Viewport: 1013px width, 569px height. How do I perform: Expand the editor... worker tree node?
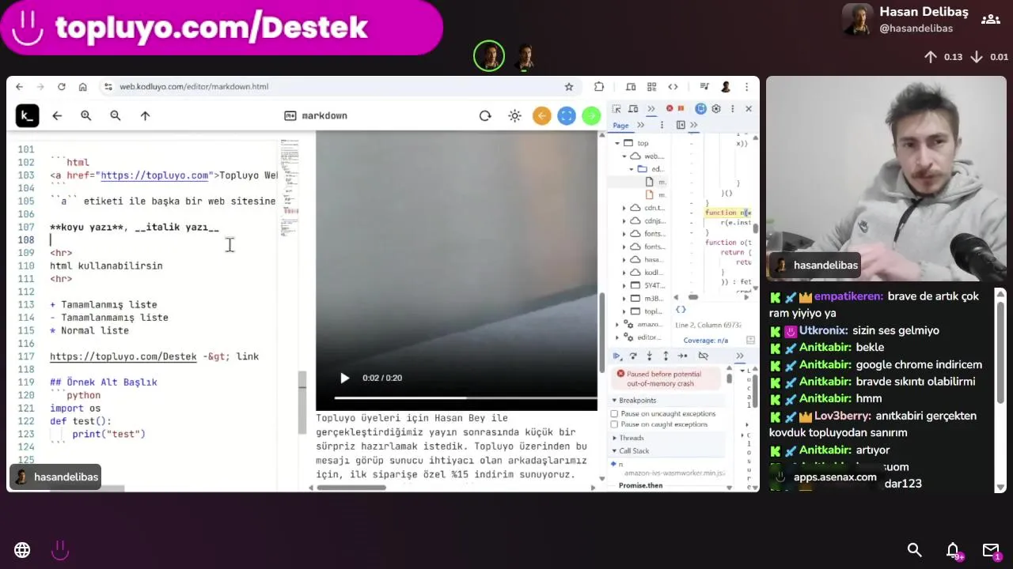(x=617, y=337)
